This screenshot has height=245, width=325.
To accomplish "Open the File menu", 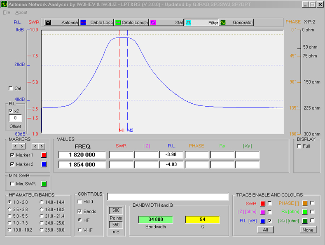I will coord(7,12).
